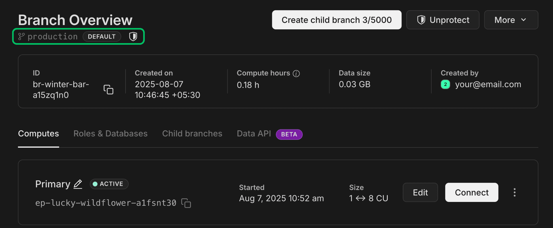This screenshot has width=553, height=228.
Task: Copy the branch ID br-winter-bar-a15zq1n0
Action: point(108,89)
